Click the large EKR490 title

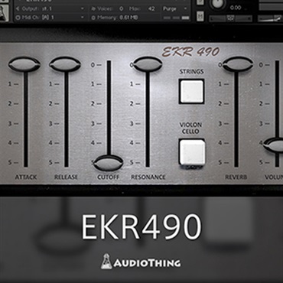click(141, 226)
